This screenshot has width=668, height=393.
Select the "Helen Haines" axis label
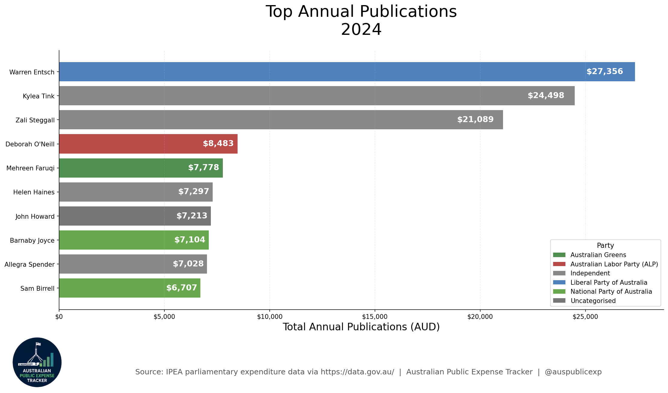34,192
